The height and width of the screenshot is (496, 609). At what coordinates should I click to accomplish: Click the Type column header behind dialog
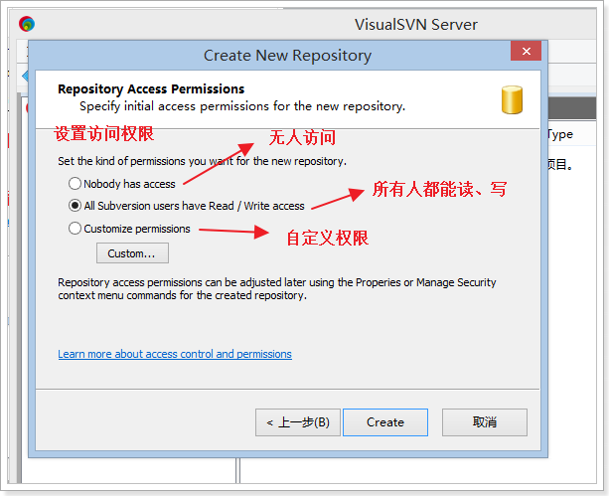pyautogui.click(x=560, y=134)
